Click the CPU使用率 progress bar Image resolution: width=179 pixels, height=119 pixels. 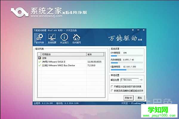pos(127,56)
